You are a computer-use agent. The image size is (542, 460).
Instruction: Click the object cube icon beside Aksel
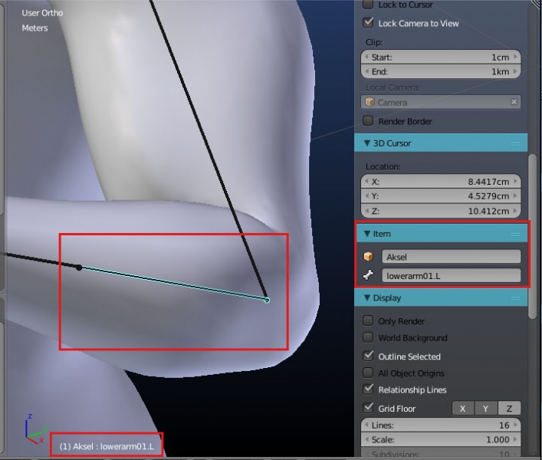(x=369, y=257)
